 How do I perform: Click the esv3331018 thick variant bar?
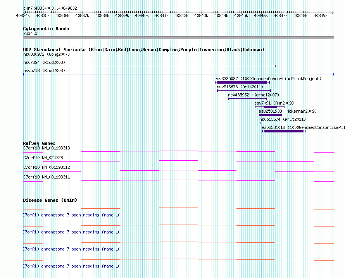284,131
